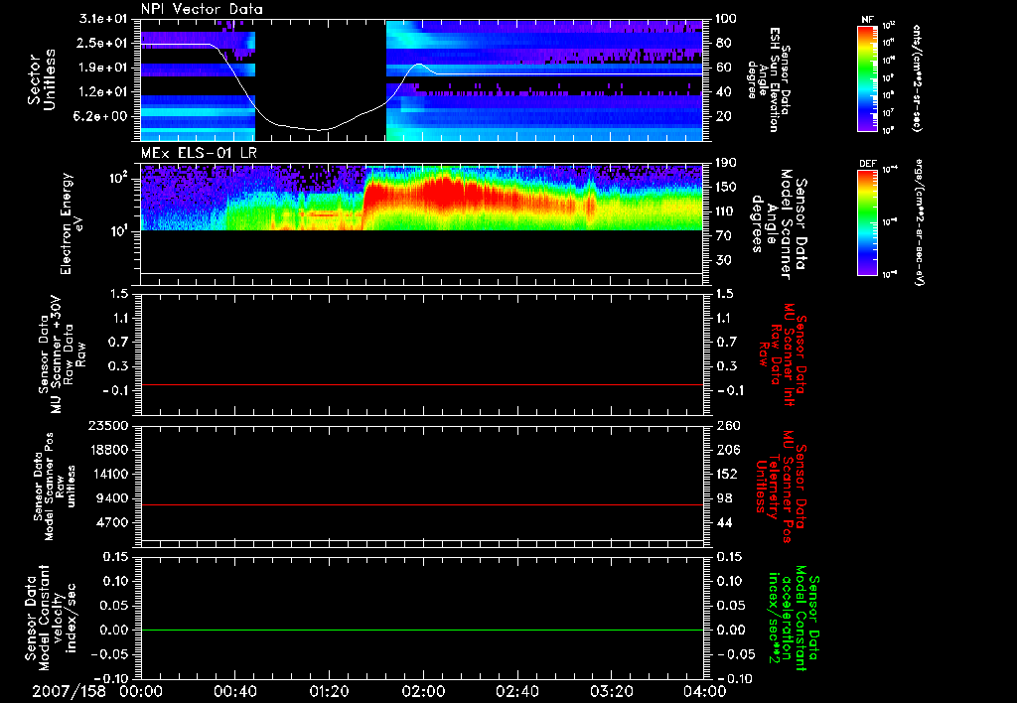This screenshot has height=703, width=1017.
Task: Click the "2007/158" date label
Action: click(69, 691)
